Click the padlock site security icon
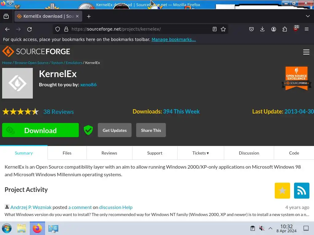This screenshot has width=314, height=235. point(66,29)
